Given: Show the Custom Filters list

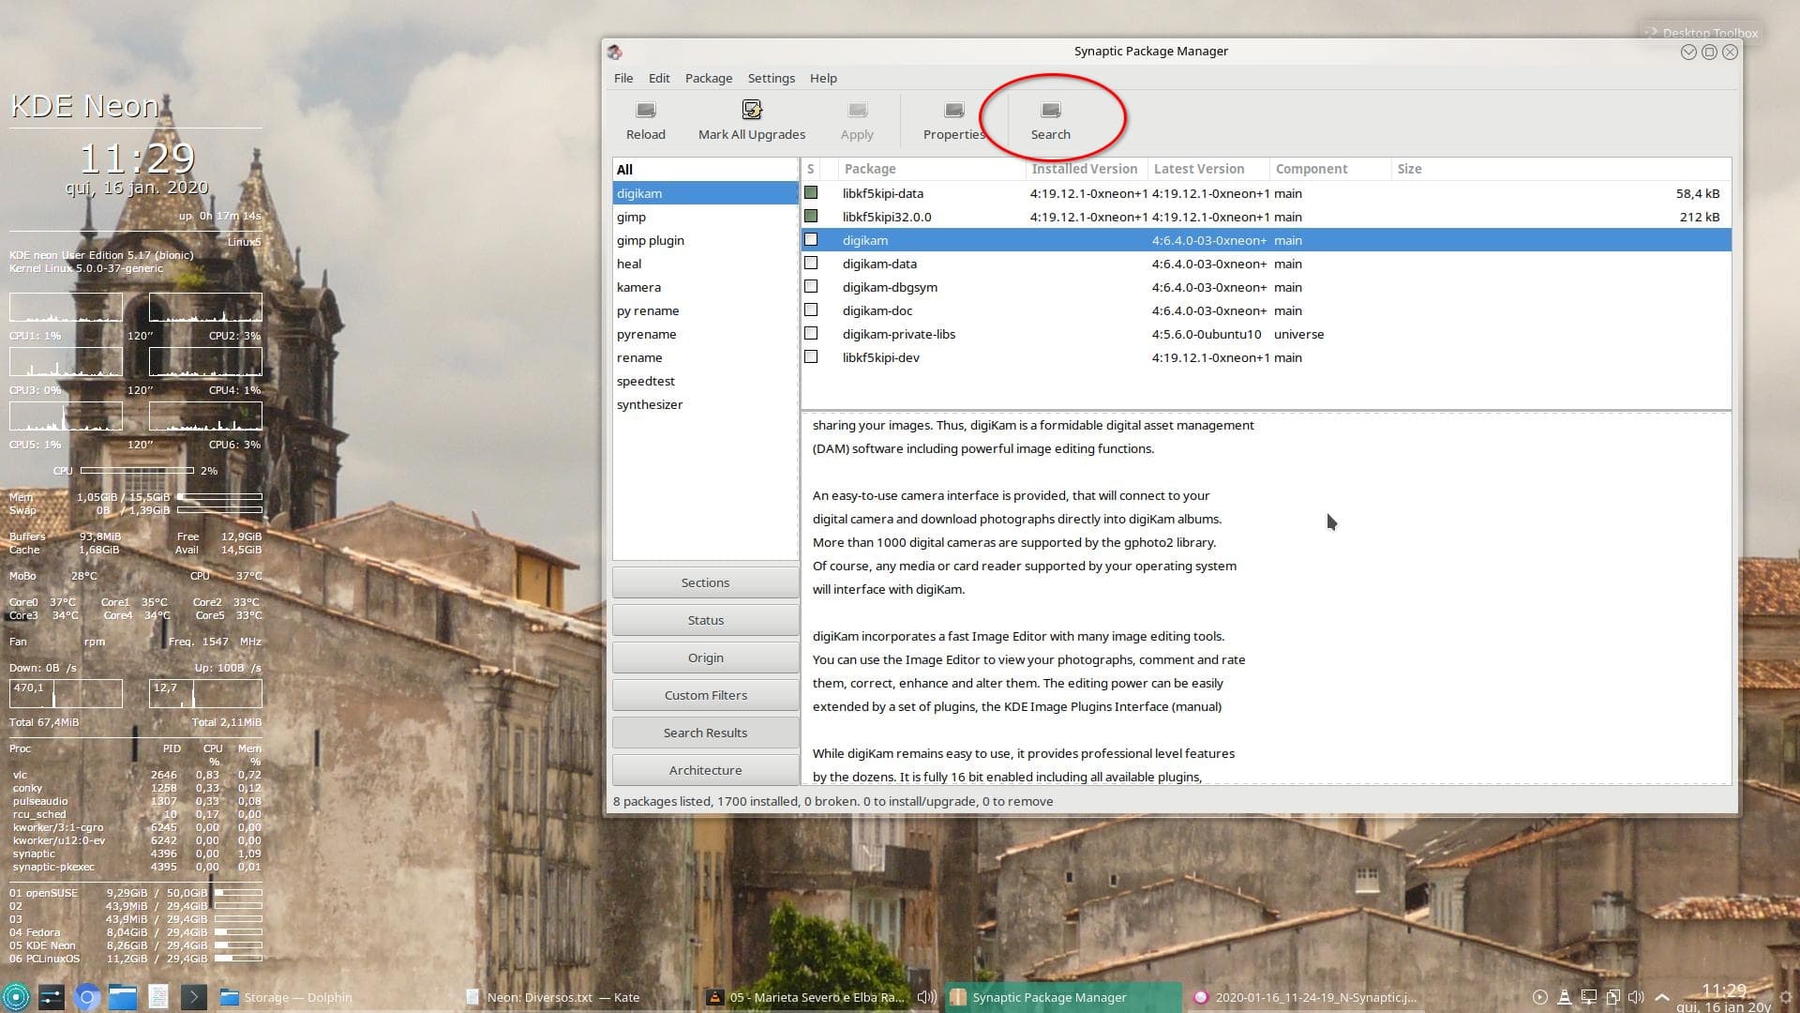Looking at the screenshot, I should (x=705, y=695).
